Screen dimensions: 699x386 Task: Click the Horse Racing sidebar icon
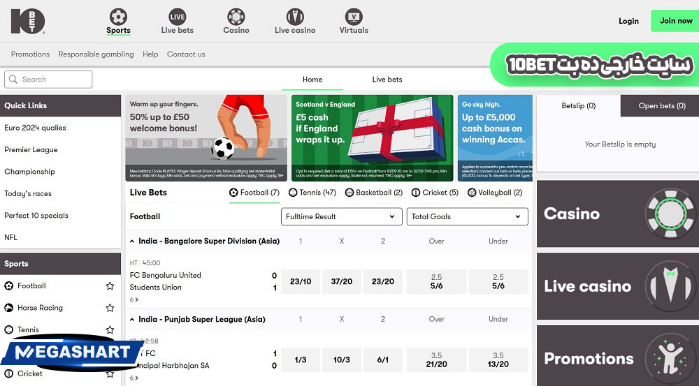8,308
